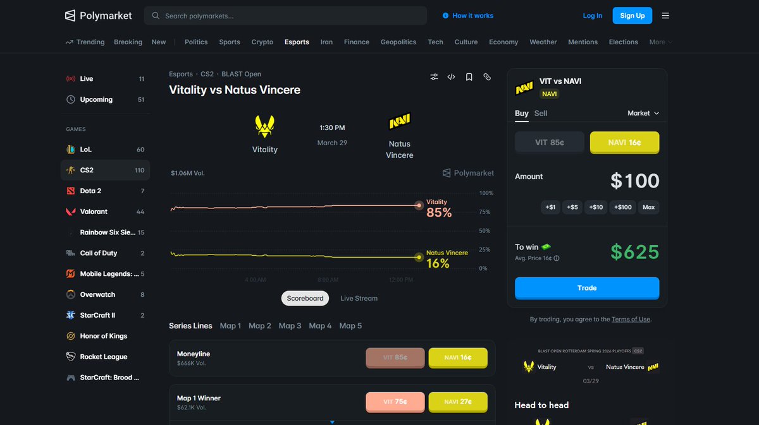Open the Map 1 tab
This screenshot has width=759, height=425.
(230, 326)
